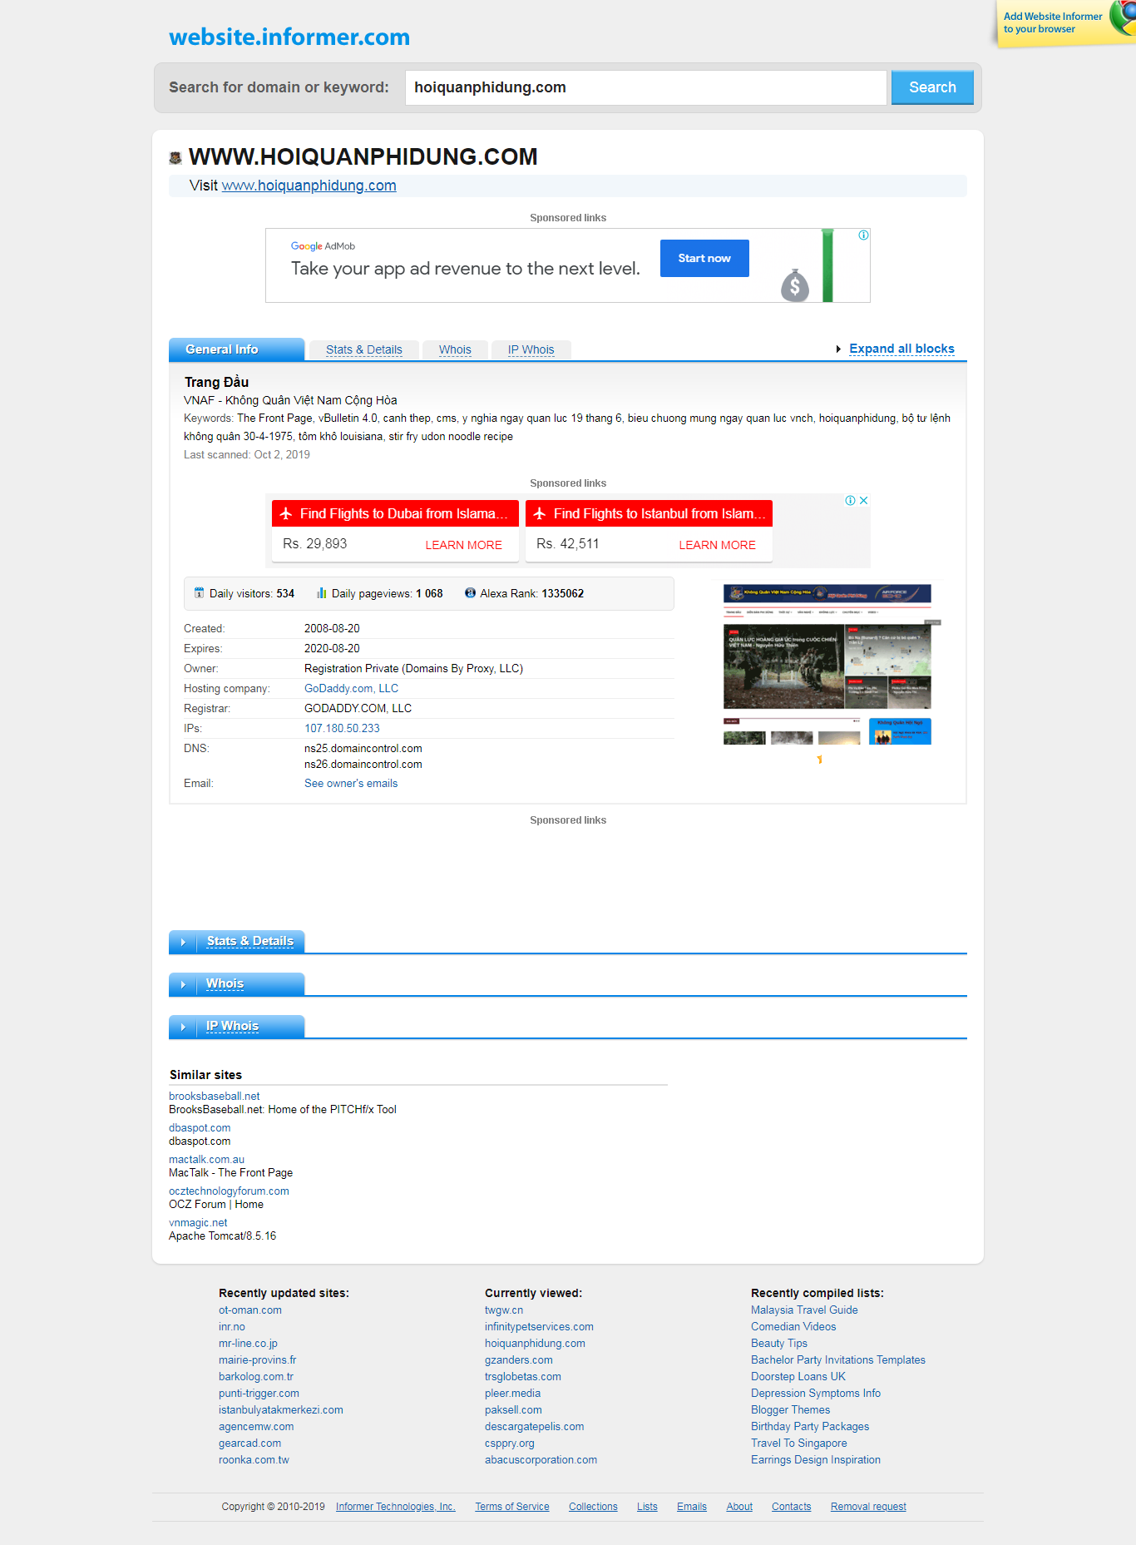
Task: Open About footer link
Action: pos(739,1507)
